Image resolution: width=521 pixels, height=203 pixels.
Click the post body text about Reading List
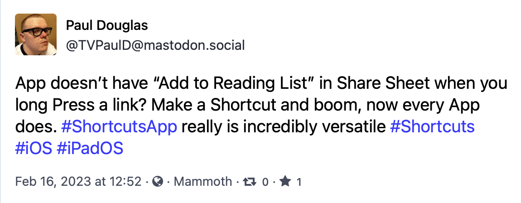[x=261, y=116]
